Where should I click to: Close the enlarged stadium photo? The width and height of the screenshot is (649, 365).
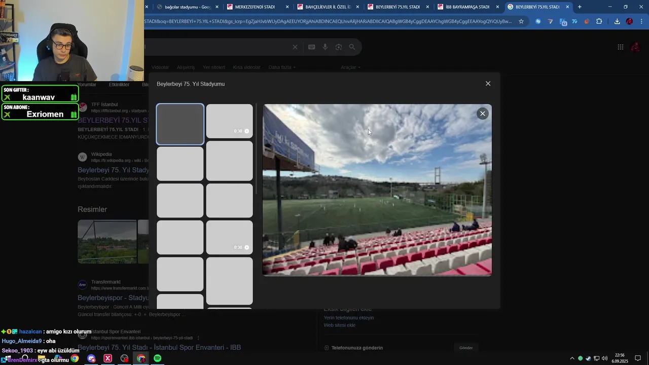click(x=482, y=114)
